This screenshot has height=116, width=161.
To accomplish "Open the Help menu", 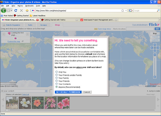I will [x=44, y=6].
